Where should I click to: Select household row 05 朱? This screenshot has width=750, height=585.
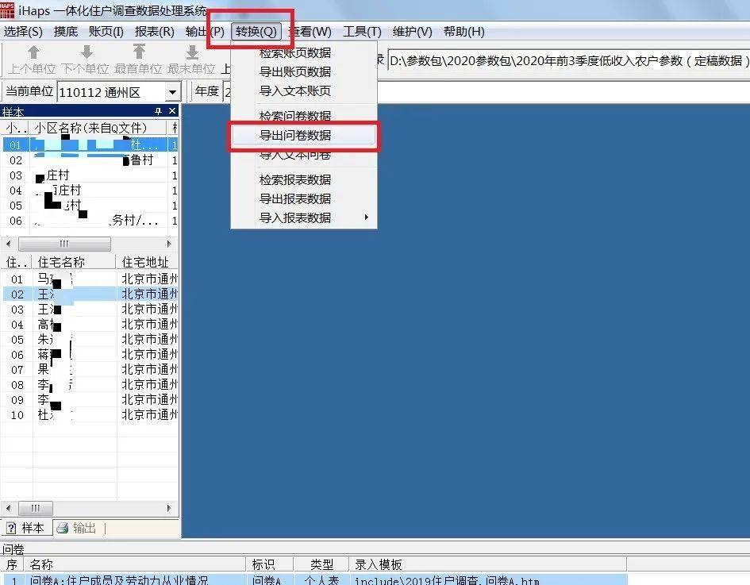coord(90,339)
